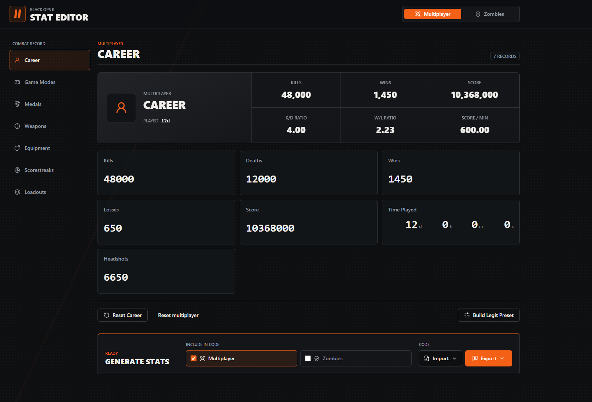Viewport: 592px width, 402px height.
Task: Expand the Import code dropdown
Action: [440, 358]
